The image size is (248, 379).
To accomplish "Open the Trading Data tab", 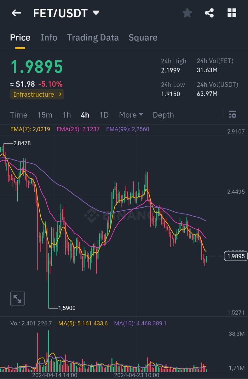I will 93,38.
